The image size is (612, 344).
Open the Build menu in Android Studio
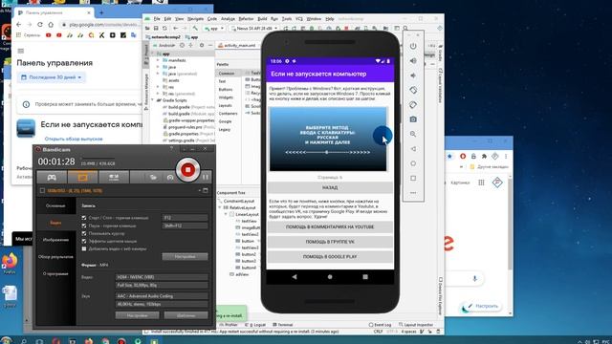point(262,19)
